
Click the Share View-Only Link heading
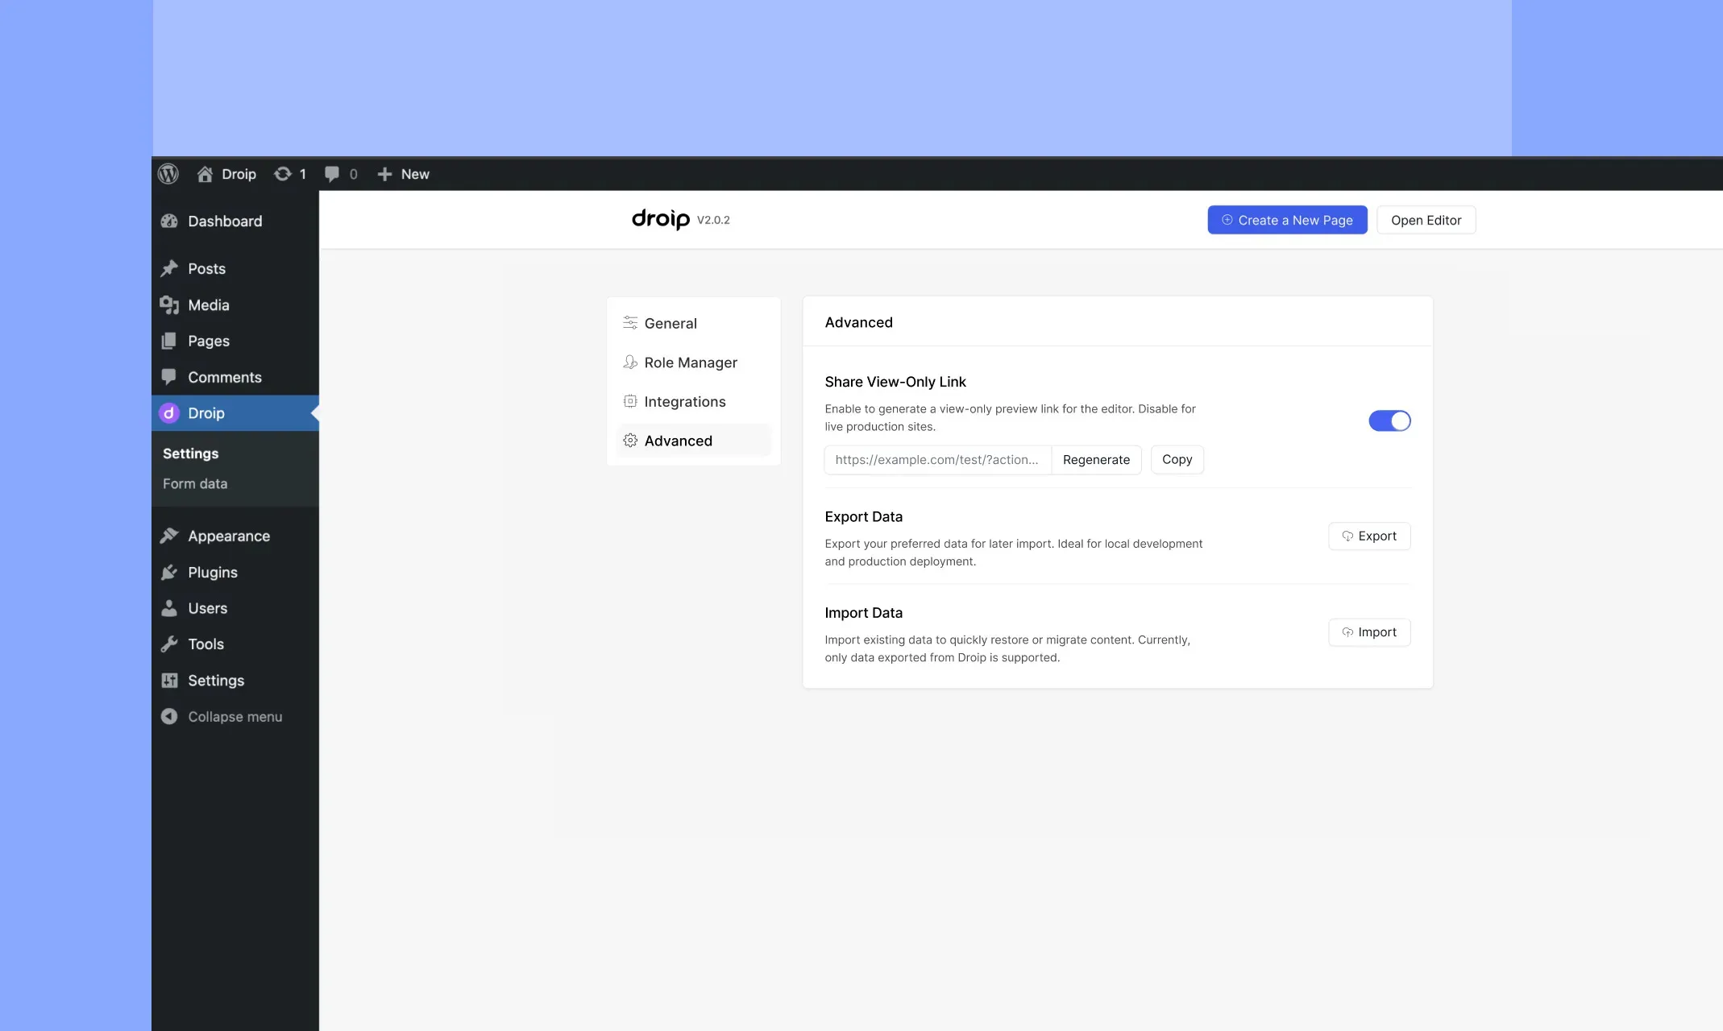895,382
